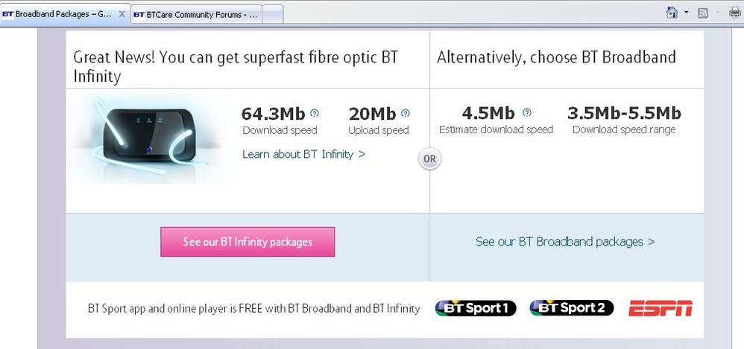The height and width of the screenshot is (349, 744).
Task: Click See our BT Infinity packages button
Action: pyautogui.click(x=248, y=242)
